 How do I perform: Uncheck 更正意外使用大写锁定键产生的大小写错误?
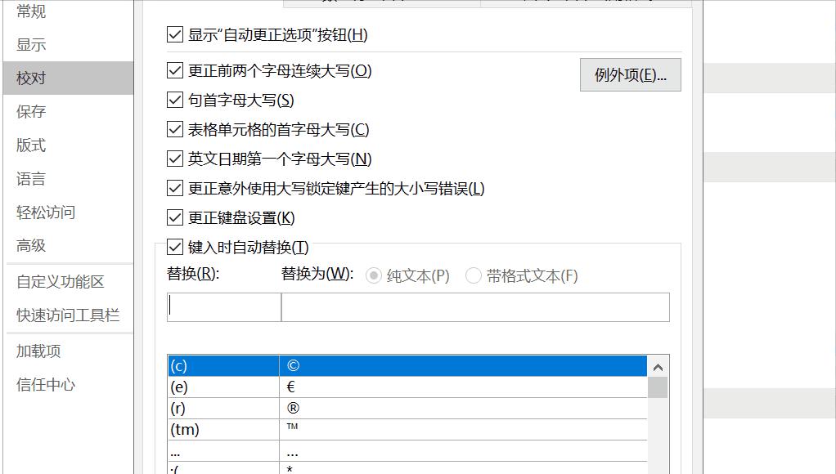click(x=174, y=189)
